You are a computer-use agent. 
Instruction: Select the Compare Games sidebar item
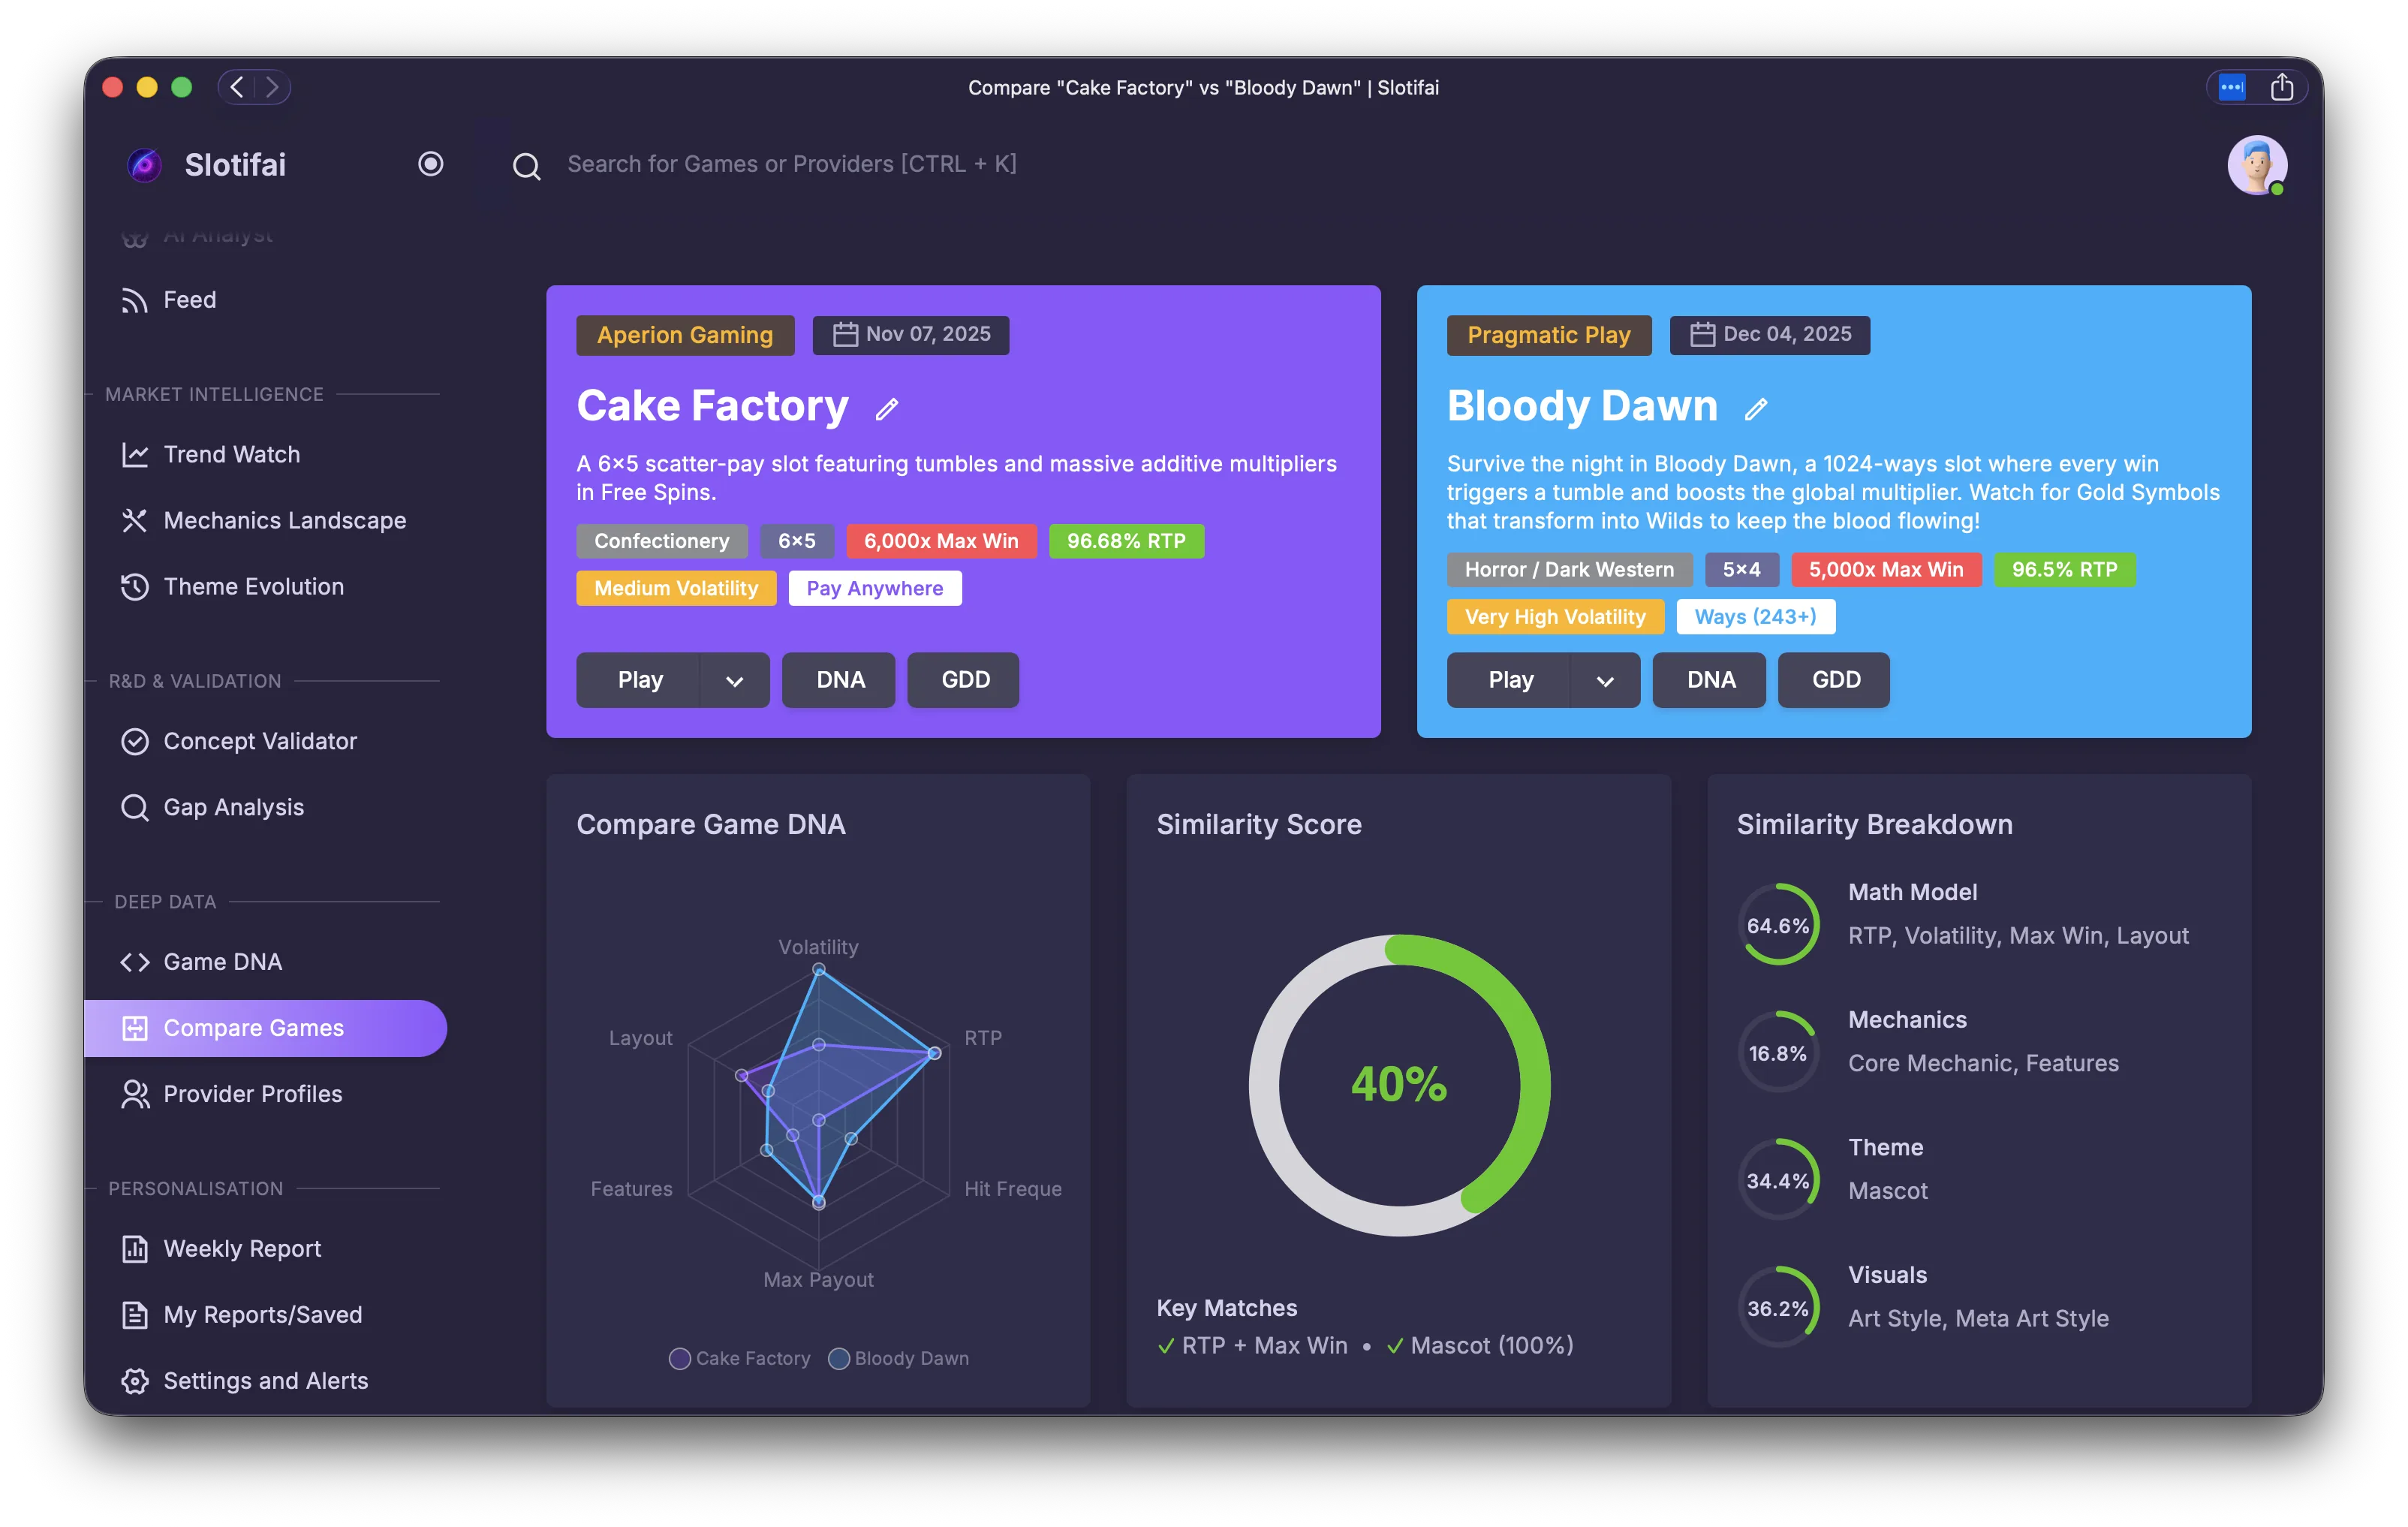point(265,1028)
